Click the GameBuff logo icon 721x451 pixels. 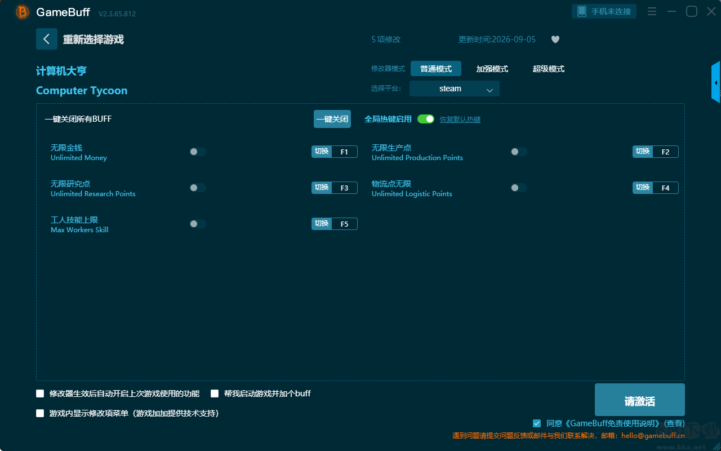pyautogui.click(x=23, y=12)
